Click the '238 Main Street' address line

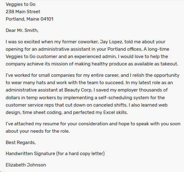pos(23,12)
